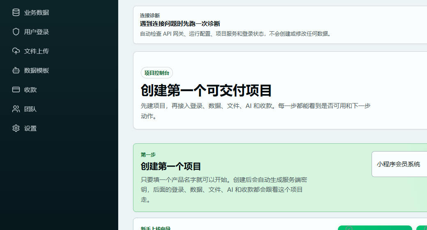The width and height of the screenshot is (427, 230).
Task: Go to the 用户登录 section
Action: point(37,32)
